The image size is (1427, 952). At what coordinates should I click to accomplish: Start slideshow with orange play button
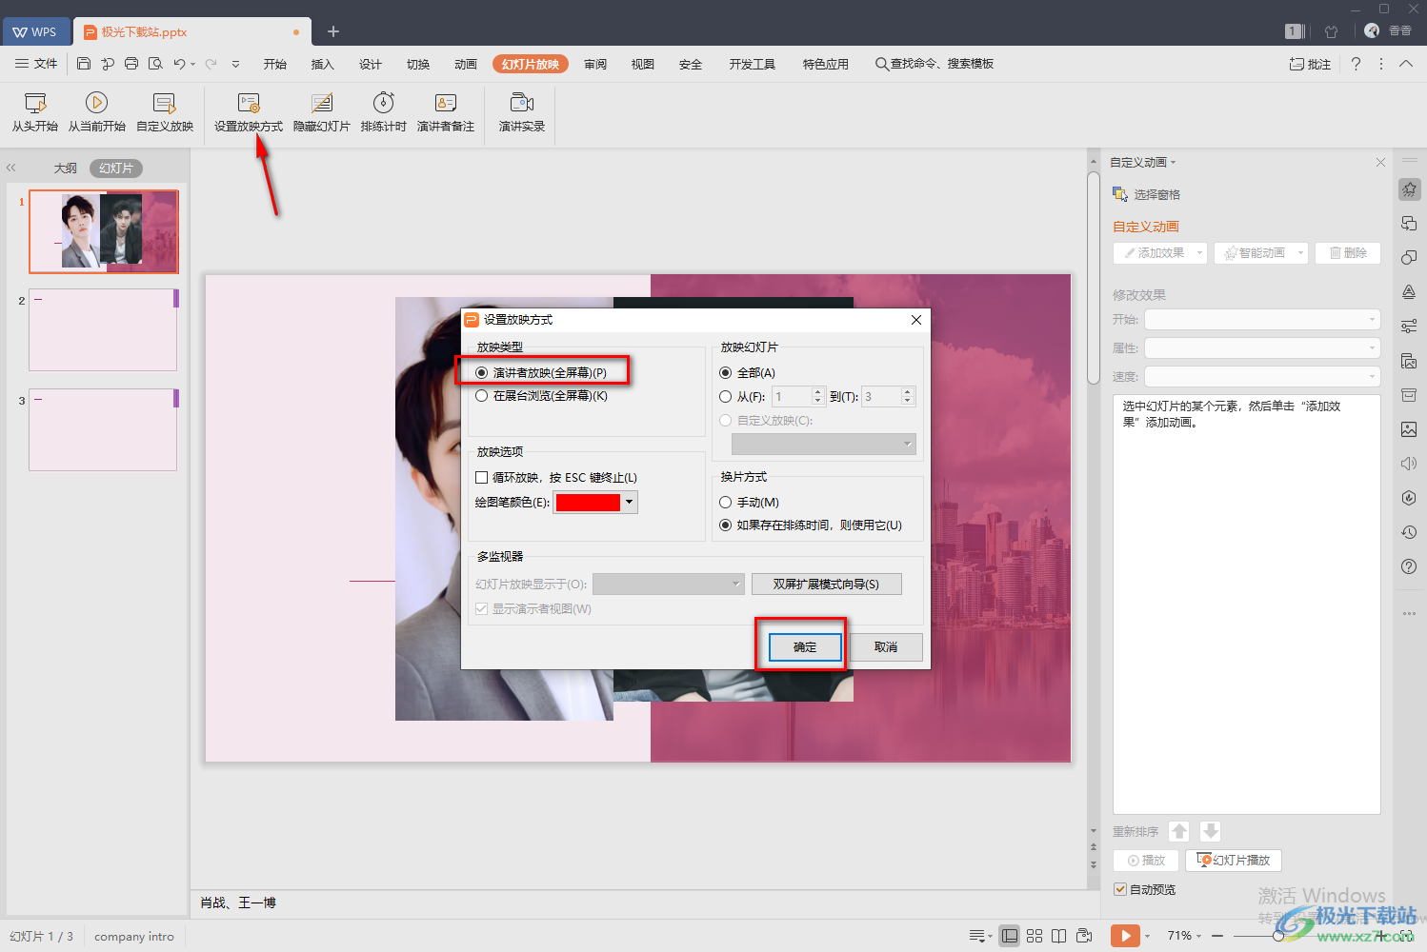point(1125,936)
